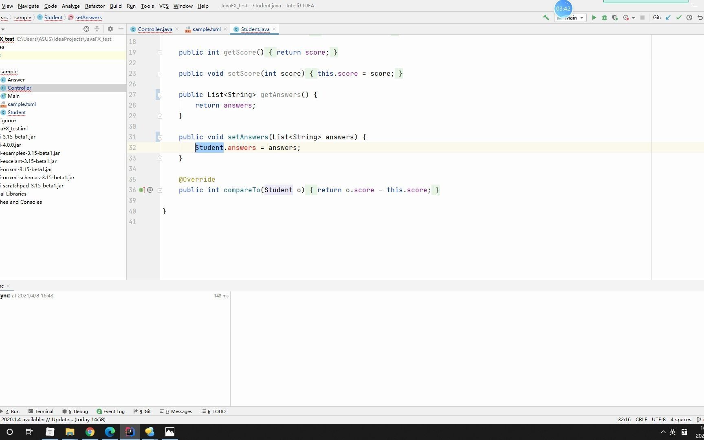The height and width of the screenshot is (440, 704).
Task: Click Git Rollback arrow icon
Action: coord(700,18)
